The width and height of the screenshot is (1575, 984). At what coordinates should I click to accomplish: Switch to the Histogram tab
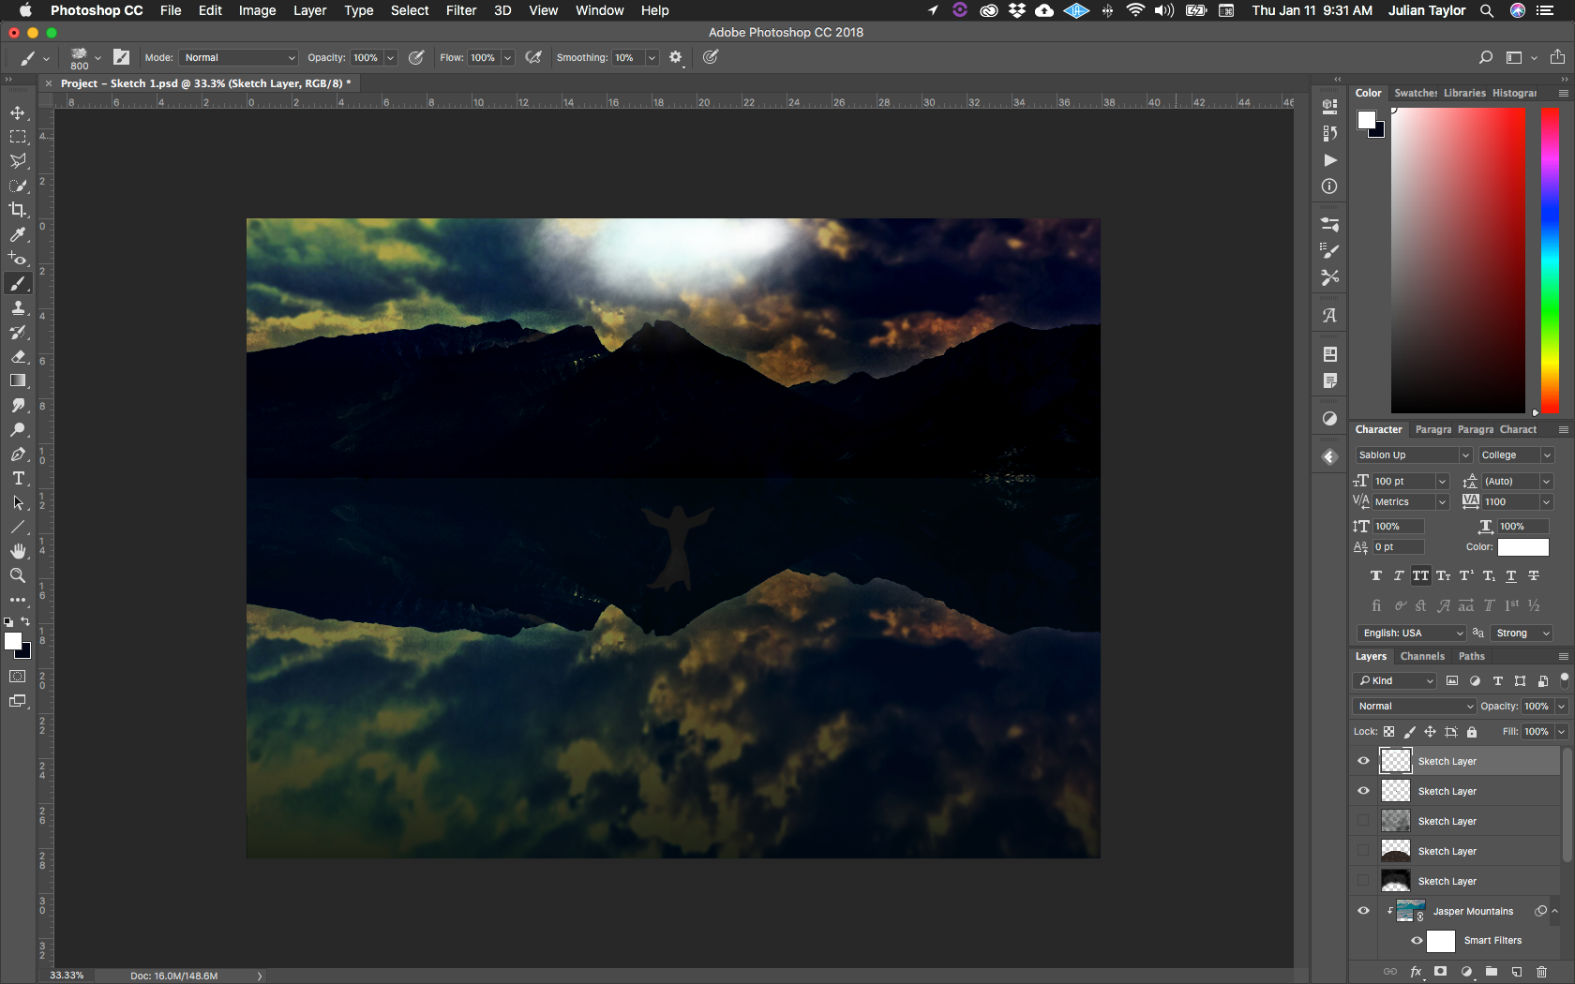[1515, 93]
